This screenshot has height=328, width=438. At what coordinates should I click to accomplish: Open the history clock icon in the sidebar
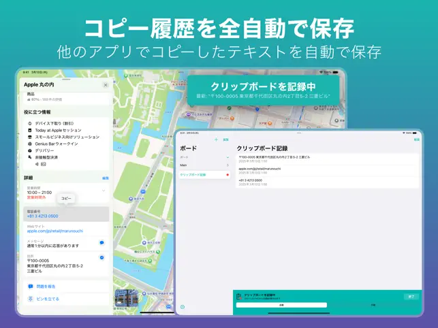tap(183, 307)
